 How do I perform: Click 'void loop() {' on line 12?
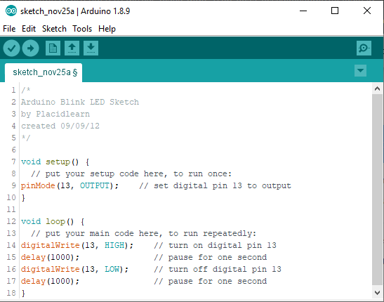tap(53, 222)
